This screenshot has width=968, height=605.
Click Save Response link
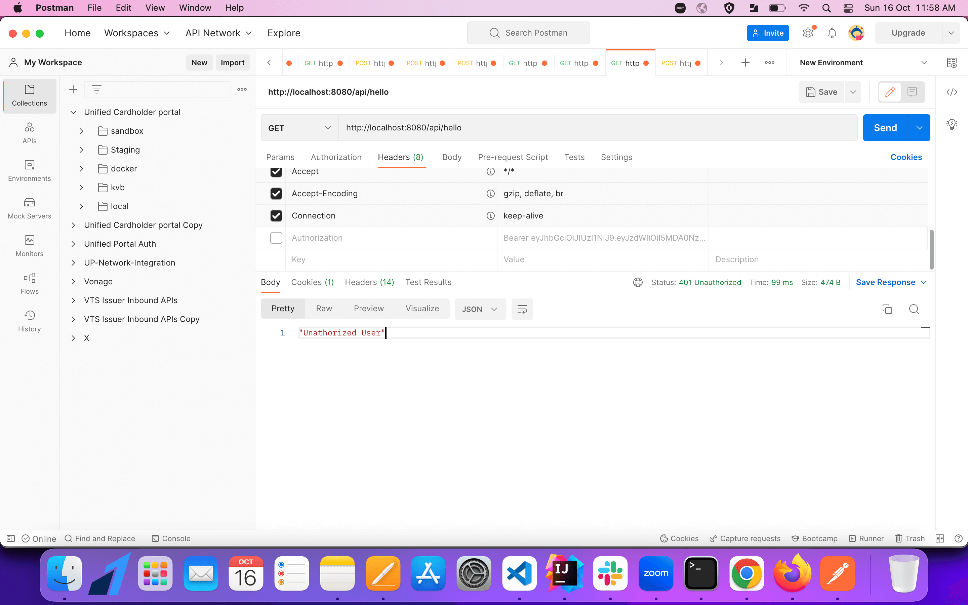coord(886,282)
